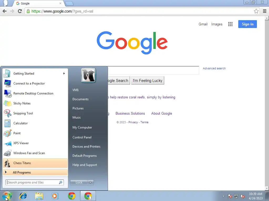Open Devices and Printers
Image resolution: width=269 pixels, height=201 pixels.
pos(86,147)
